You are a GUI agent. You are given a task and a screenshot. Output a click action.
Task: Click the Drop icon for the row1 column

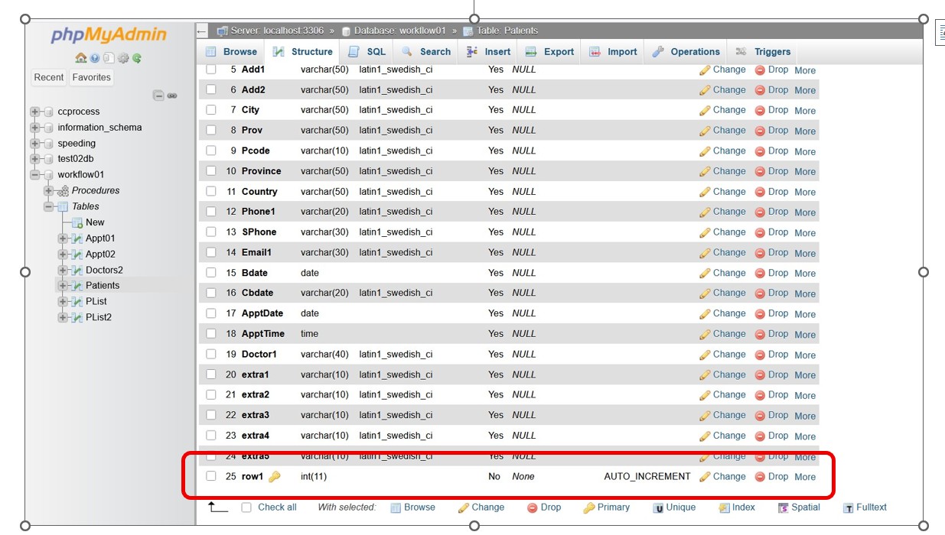pos(760,476)
